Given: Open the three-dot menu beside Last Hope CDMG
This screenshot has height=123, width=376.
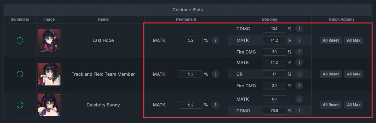Looking at the screenshot, I should pyautogui.click(x=299, y=29).
